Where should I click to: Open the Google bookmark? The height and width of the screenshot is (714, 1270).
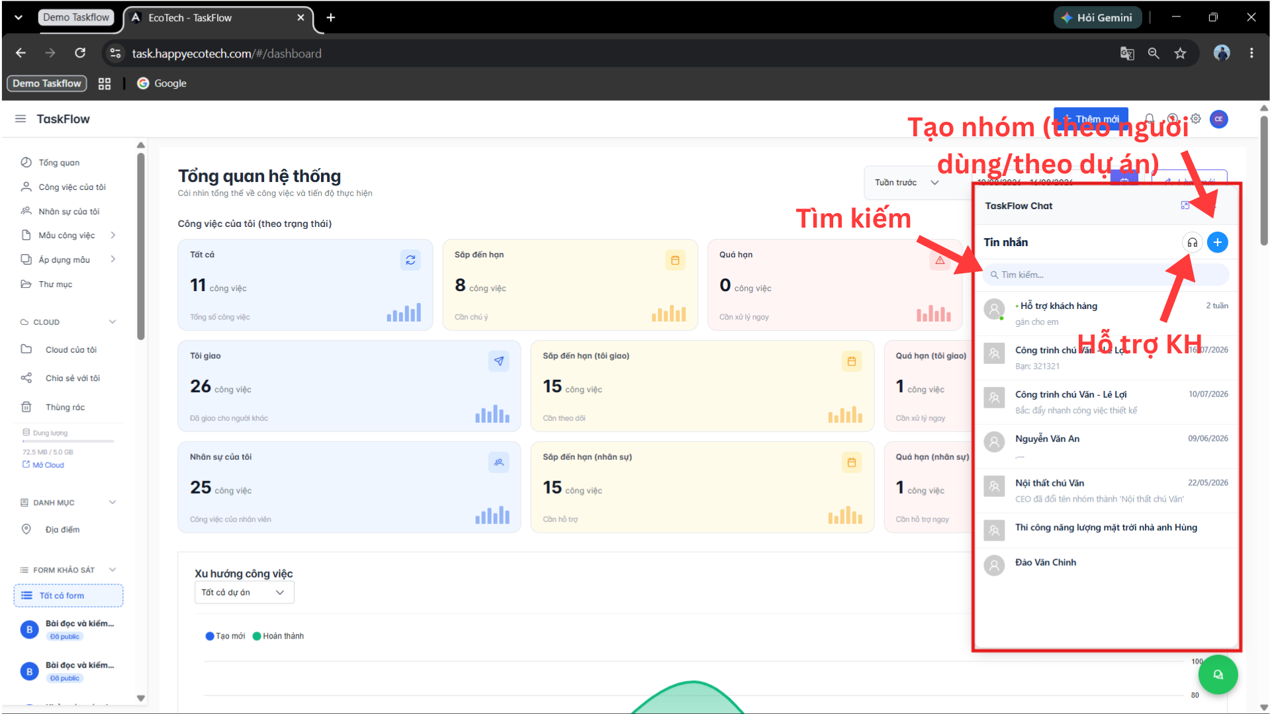click(162, 83)
